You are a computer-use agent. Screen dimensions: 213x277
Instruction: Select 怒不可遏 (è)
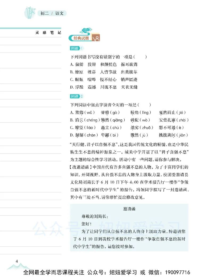(171, 127)
